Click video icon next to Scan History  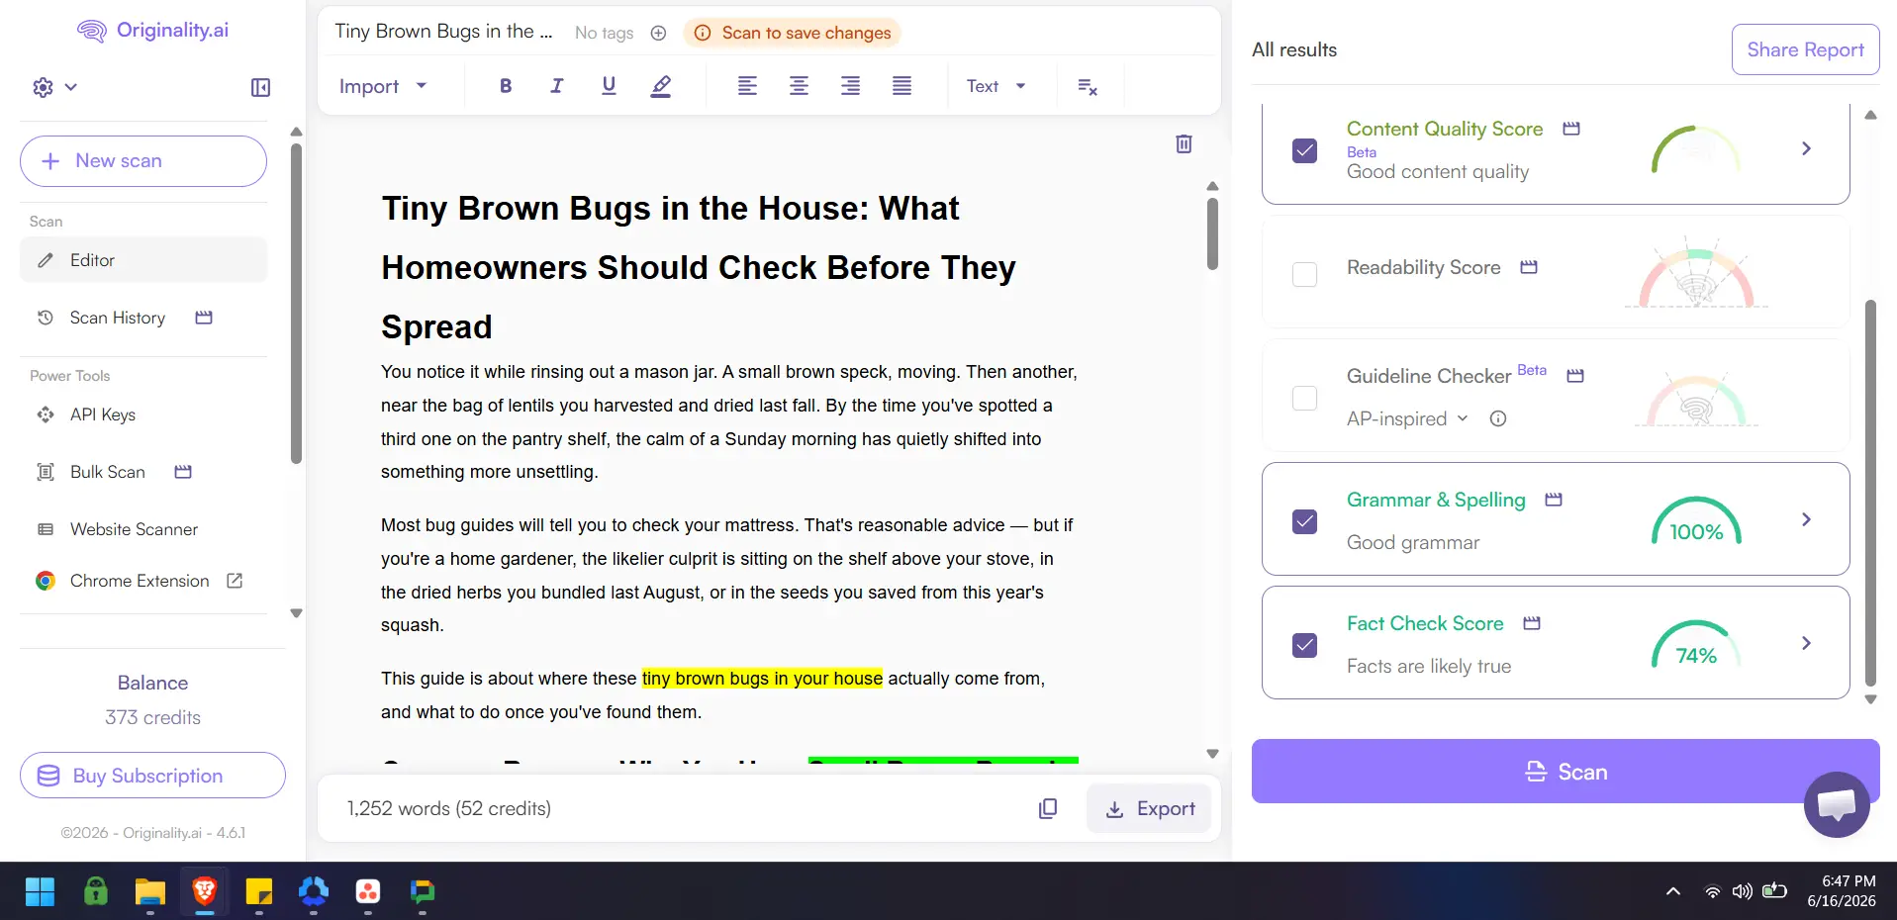(x=204, y=318)
